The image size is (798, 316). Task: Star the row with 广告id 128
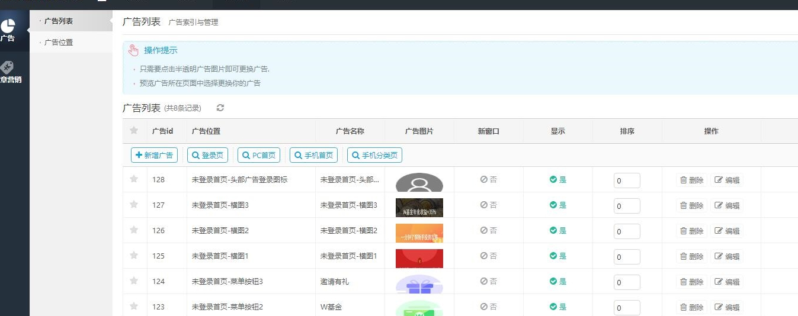coord(134,179)
